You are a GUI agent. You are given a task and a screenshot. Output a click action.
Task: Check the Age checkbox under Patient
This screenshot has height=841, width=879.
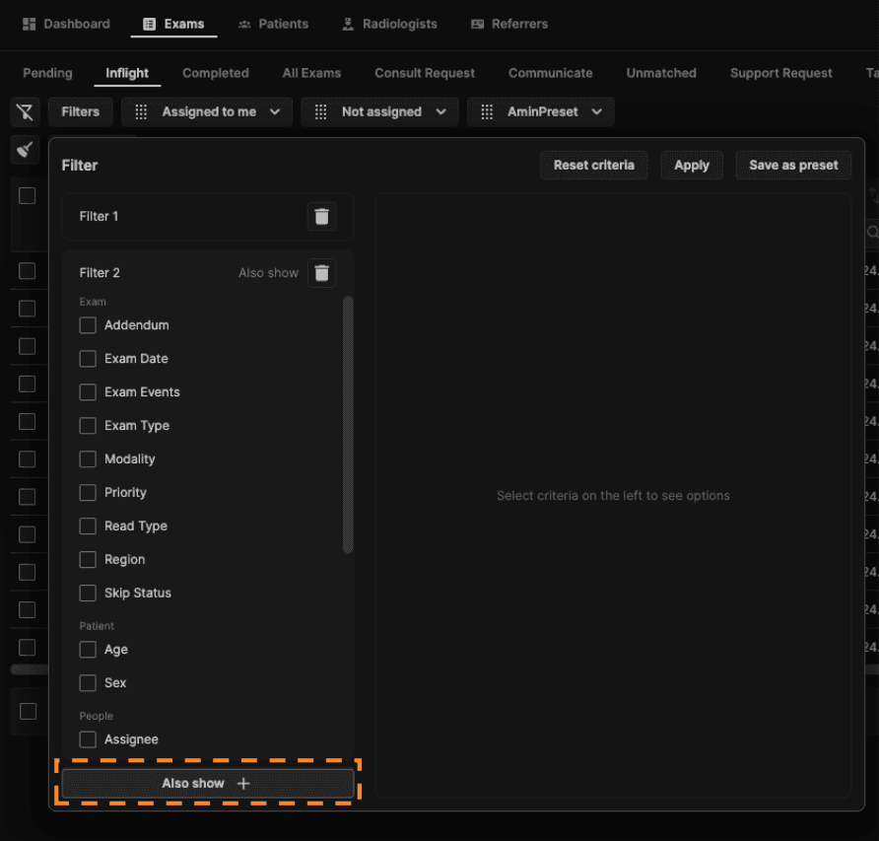tap(88, 650)
